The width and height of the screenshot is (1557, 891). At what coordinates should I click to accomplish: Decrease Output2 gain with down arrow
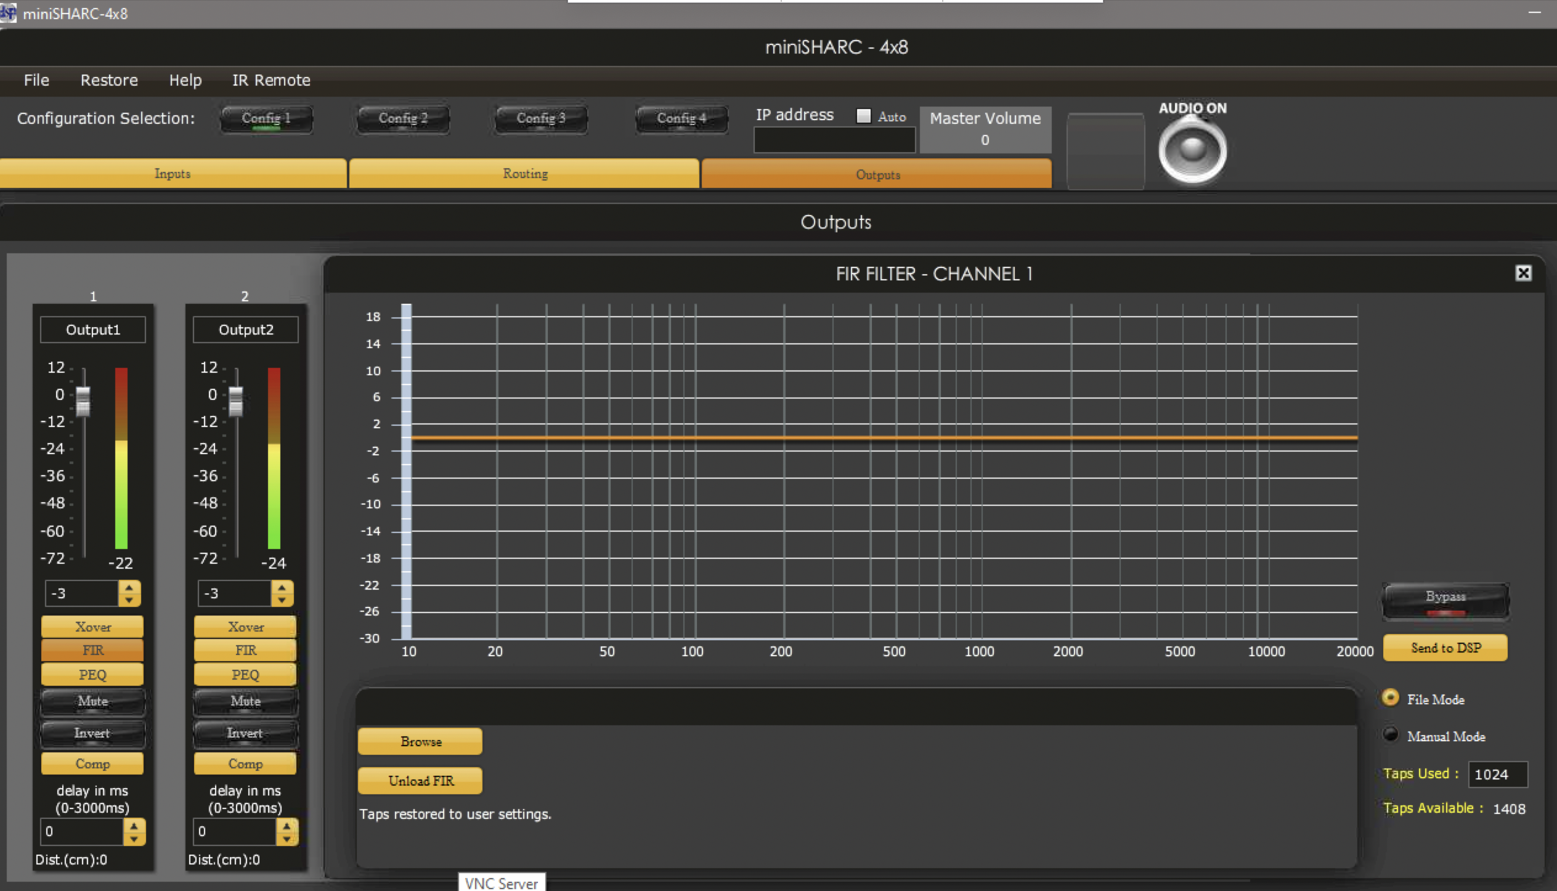[x=282, y=600]
